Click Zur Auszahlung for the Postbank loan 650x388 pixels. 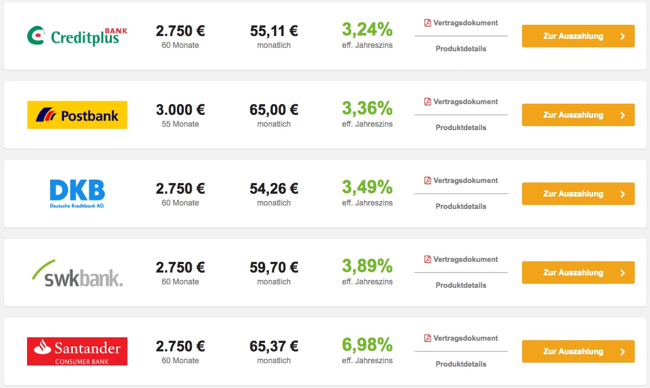[x=578, y=114]
